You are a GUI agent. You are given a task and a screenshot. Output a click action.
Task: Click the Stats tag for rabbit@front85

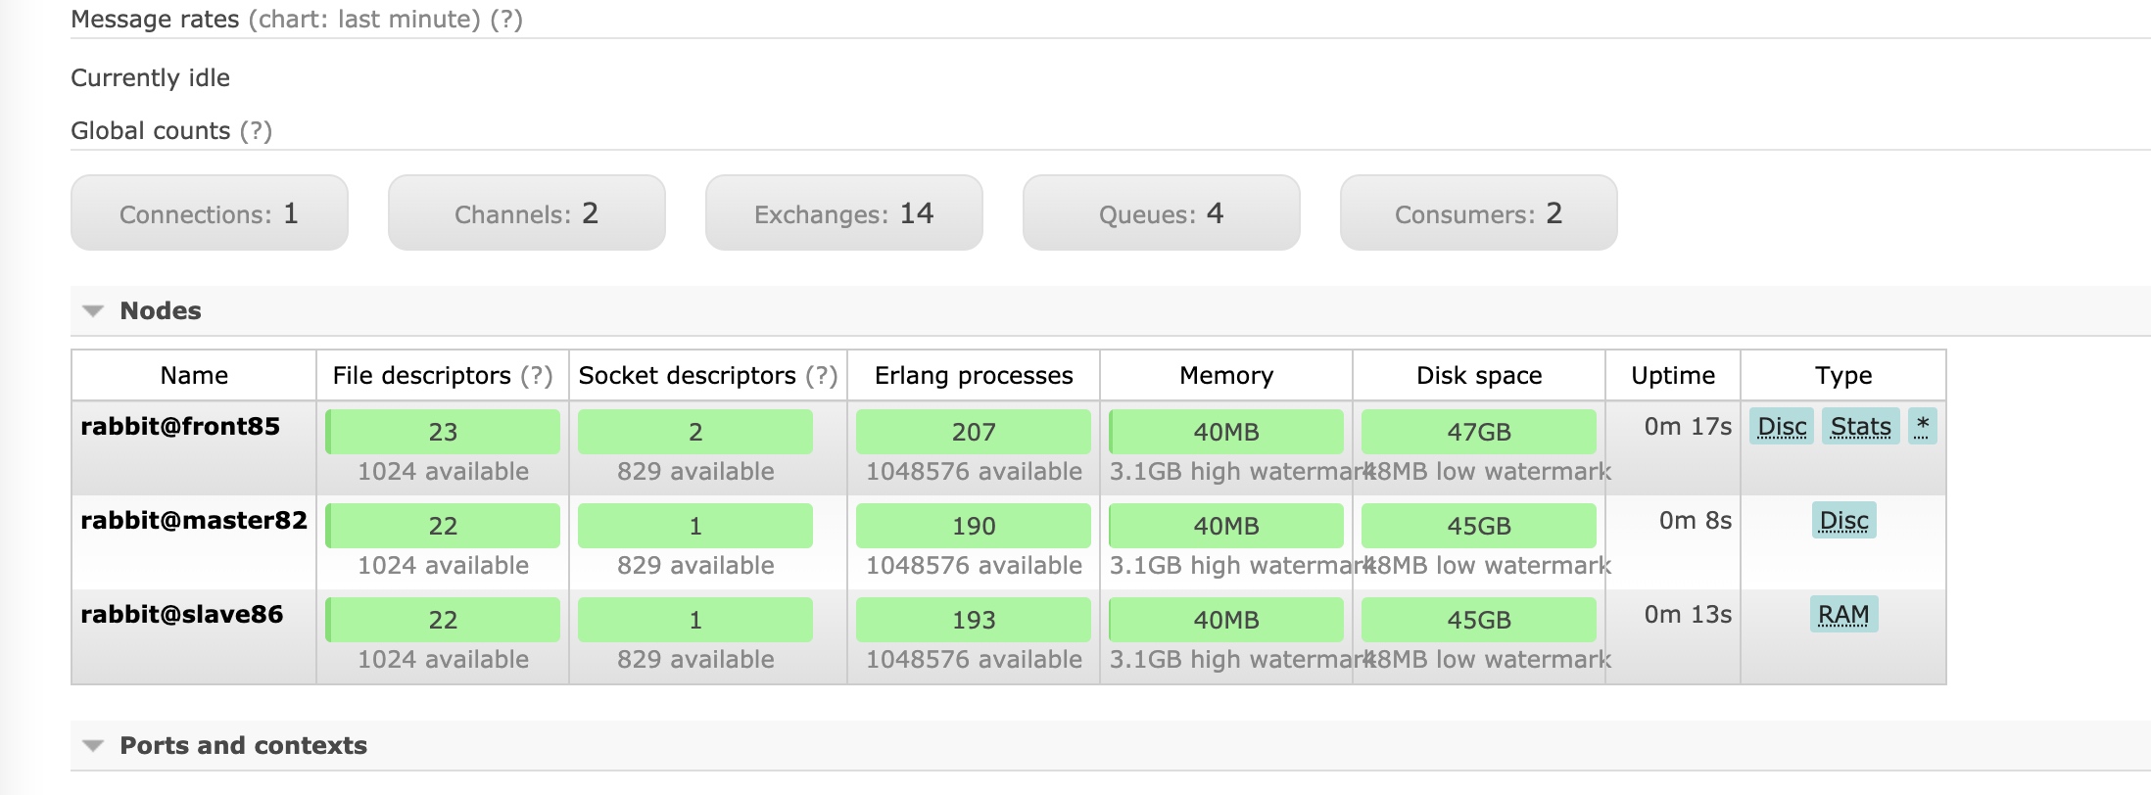[x=1860, y=427]
